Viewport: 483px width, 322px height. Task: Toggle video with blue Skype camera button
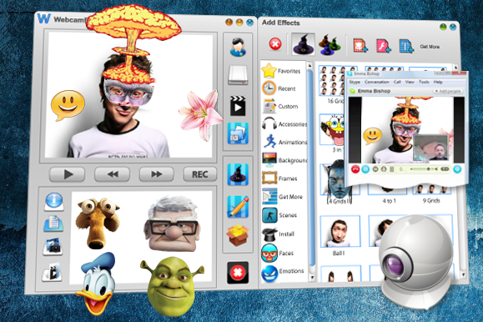(365, 169)
